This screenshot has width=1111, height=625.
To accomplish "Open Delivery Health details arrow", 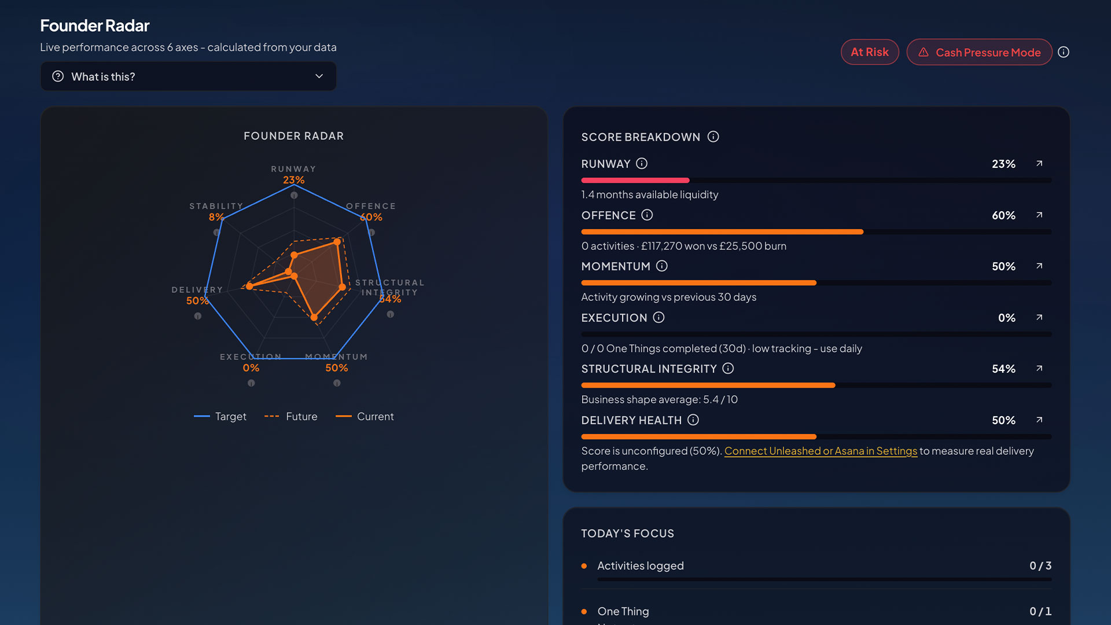I will pos(1039,420).
